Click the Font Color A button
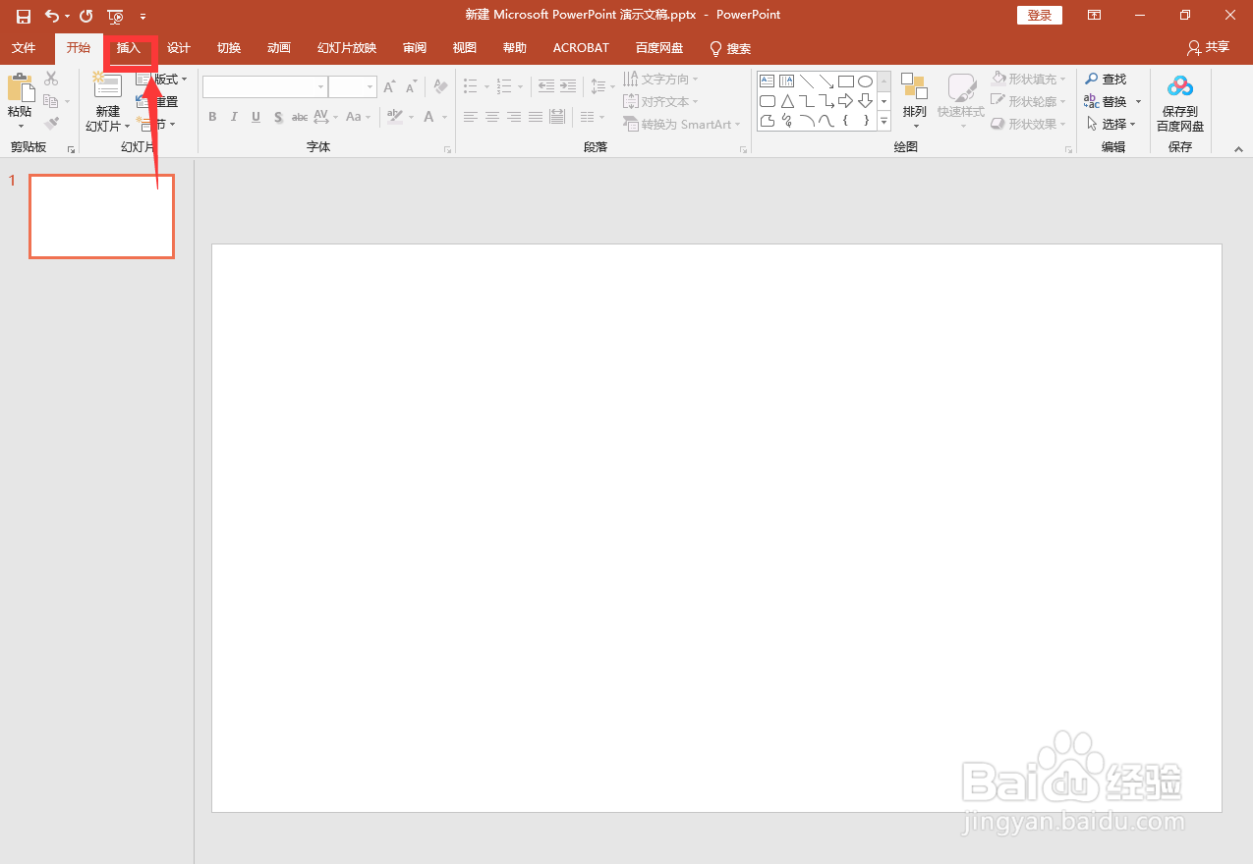The height and width of the screenshot is (864, 1253). 428,117
